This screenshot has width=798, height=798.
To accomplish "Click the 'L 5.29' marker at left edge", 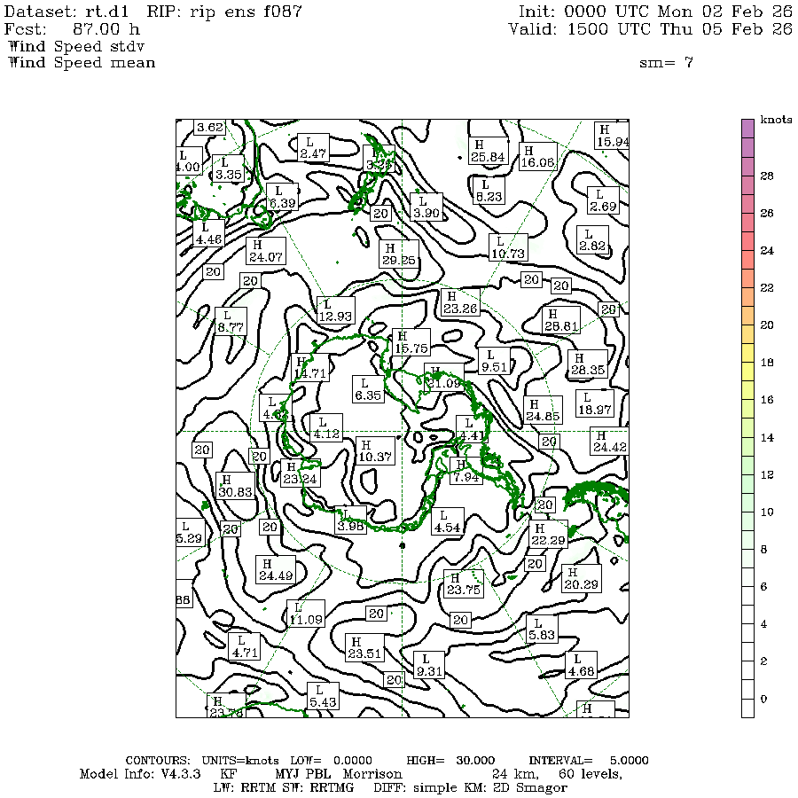I will pyautogui.click(x=190, y=532).
